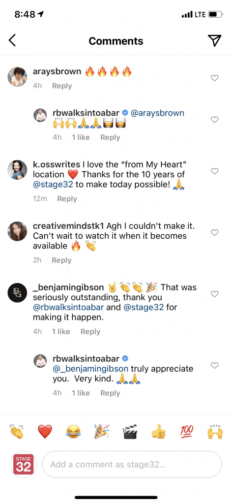The image size is (232, 504).
Task: Insert the red heart quick emoji
Action: [x=45, y=431]
